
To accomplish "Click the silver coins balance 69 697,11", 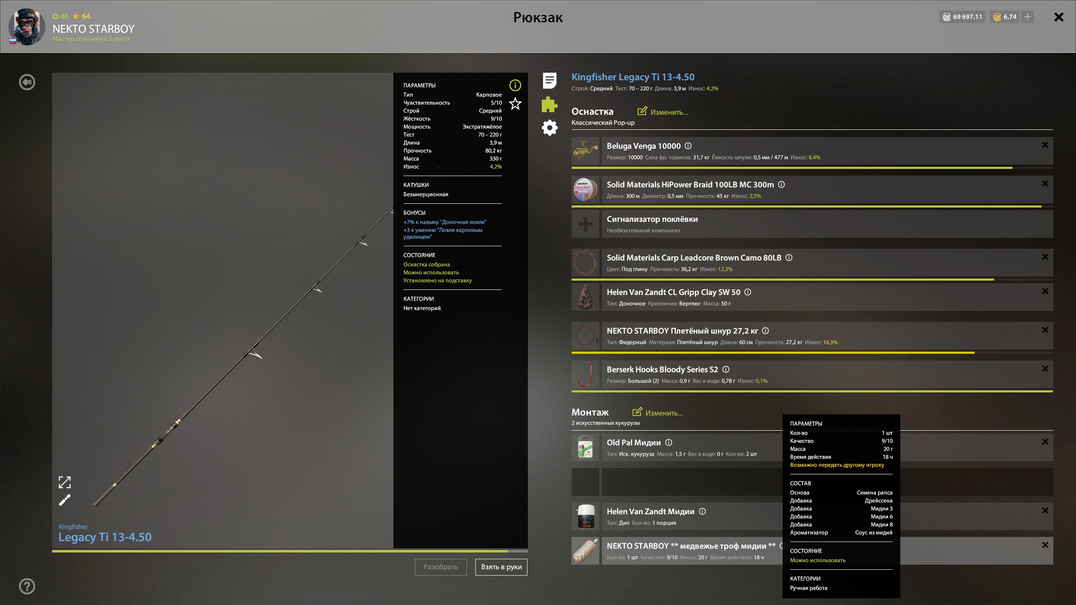I will (963, 17).
